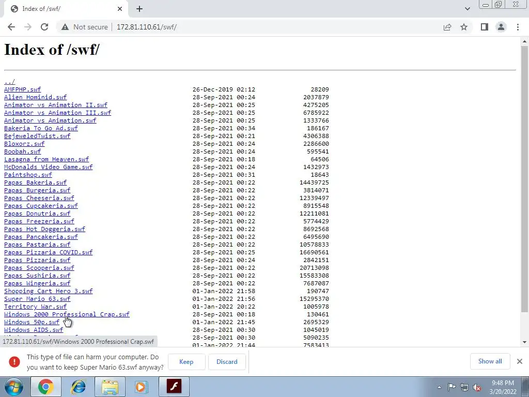The width and height of the screenshot is (529, 397).
Task: Click the red download warning icon
Action: (x=14, y=362)
